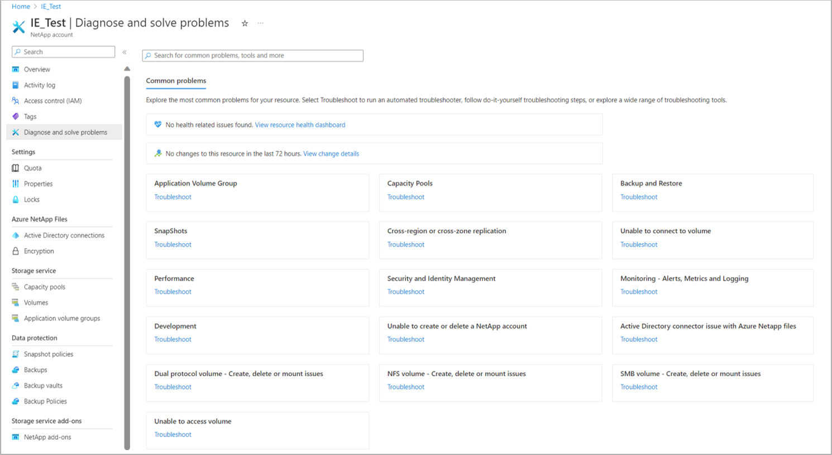This screenshot has height=455, width=832.
Task: Open the Activity log icon
Action: 16,85
